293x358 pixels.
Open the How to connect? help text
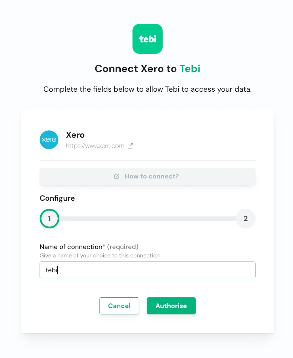coord(152,176)
